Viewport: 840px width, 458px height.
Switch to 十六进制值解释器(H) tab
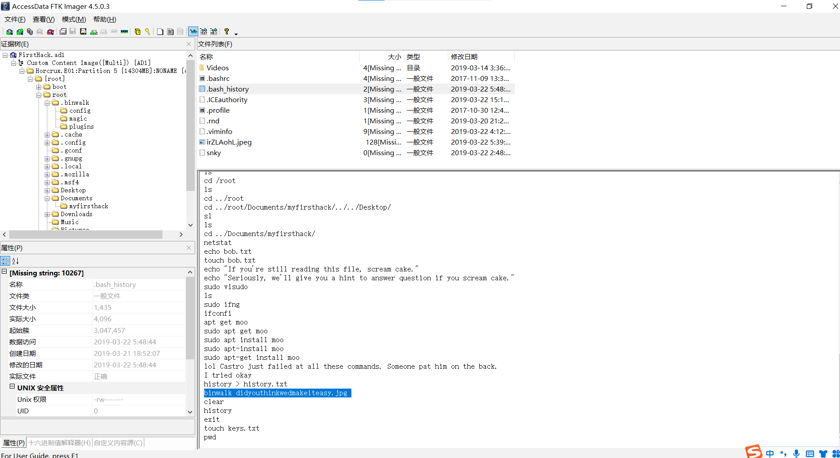pos(59,443)
